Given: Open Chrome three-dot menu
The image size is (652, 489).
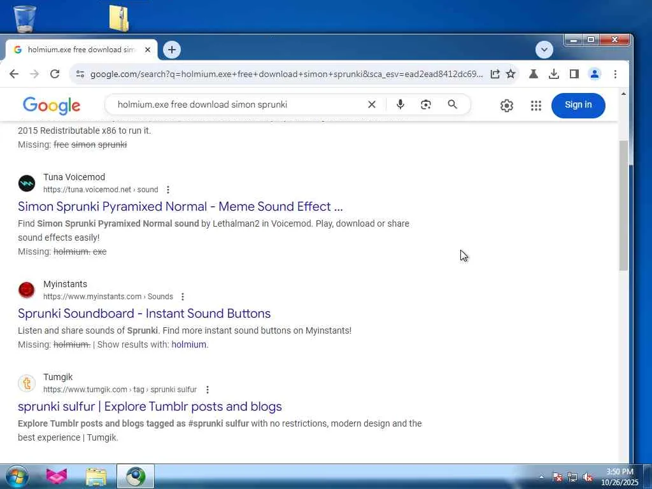Looking at the screenshot, I should 615,74.
